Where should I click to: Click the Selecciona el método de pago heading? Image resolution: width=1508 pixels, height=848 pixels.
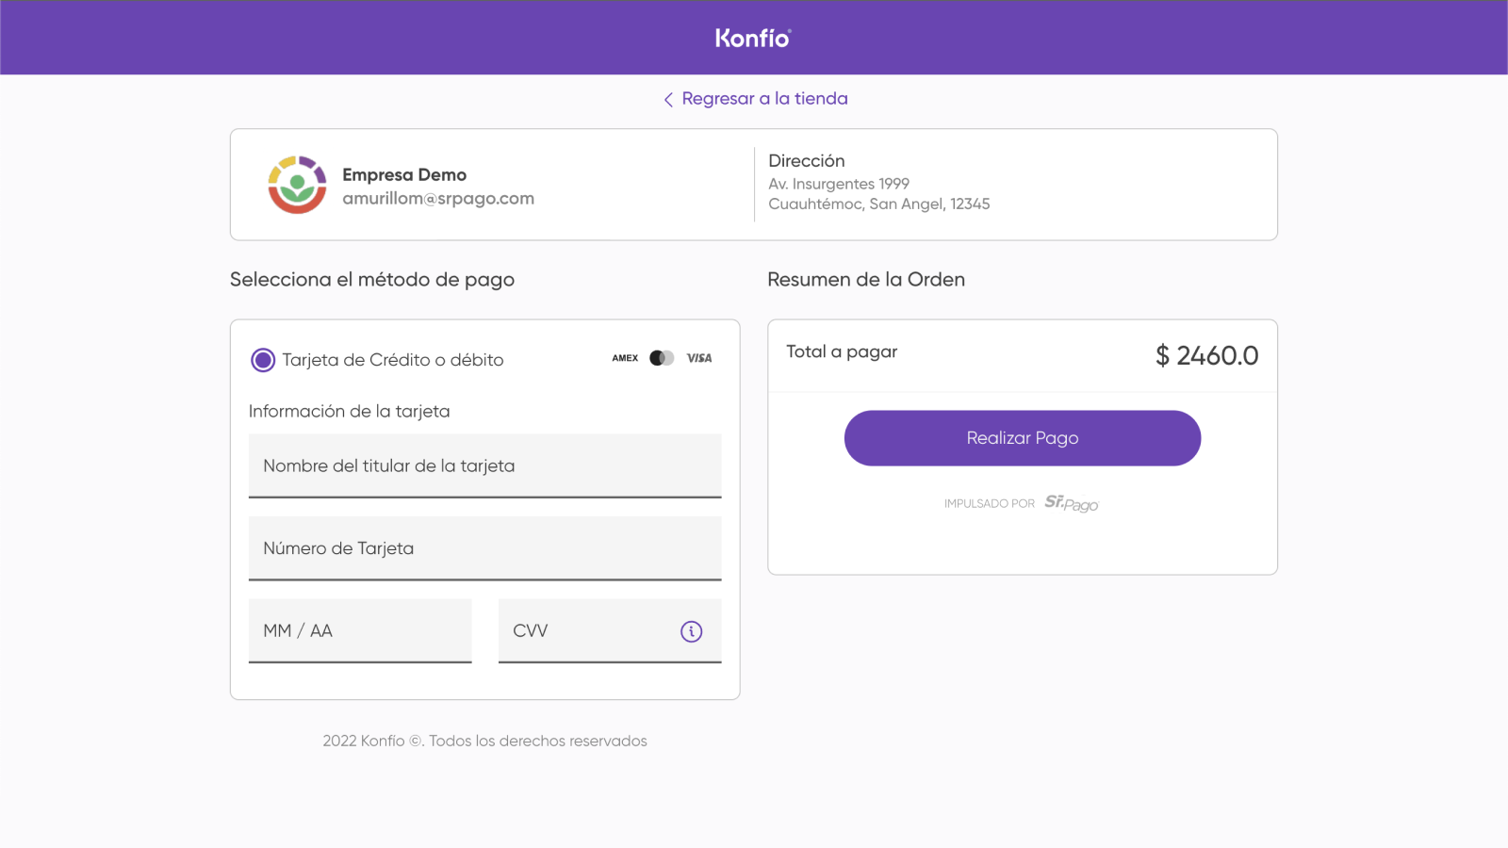(x=372, y=280)
